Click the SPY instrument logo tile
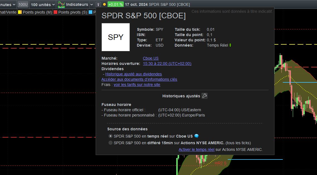The height and width of the screenshot is (175, 317). click(116, 37)
